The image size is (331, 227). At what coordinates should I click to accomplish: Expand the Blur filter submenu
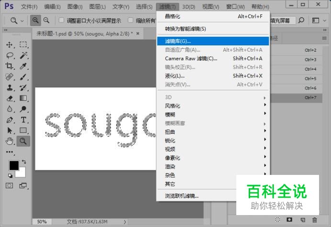(213, 114)
